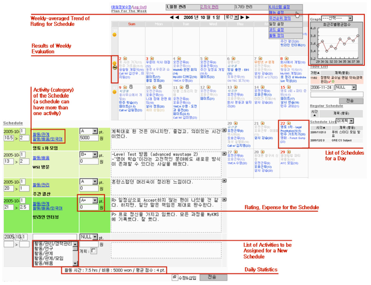The image size is (371, 285).
Task: Open the 2.지식 관리 menu
Action: pos(209,7)
